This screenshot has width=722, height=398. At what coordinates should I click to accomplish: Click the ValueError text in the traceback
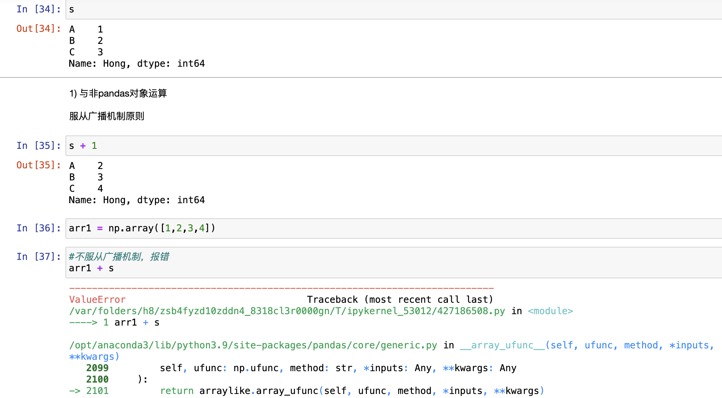97,300
